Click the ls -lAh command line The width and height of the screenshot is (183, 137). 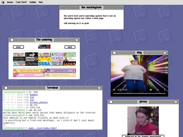[x=33, y=92]
